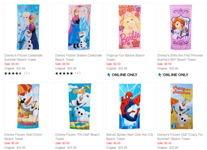Open the Spider-Man Over the City towel image
The image size is (207, 150).
click(130, 106)
